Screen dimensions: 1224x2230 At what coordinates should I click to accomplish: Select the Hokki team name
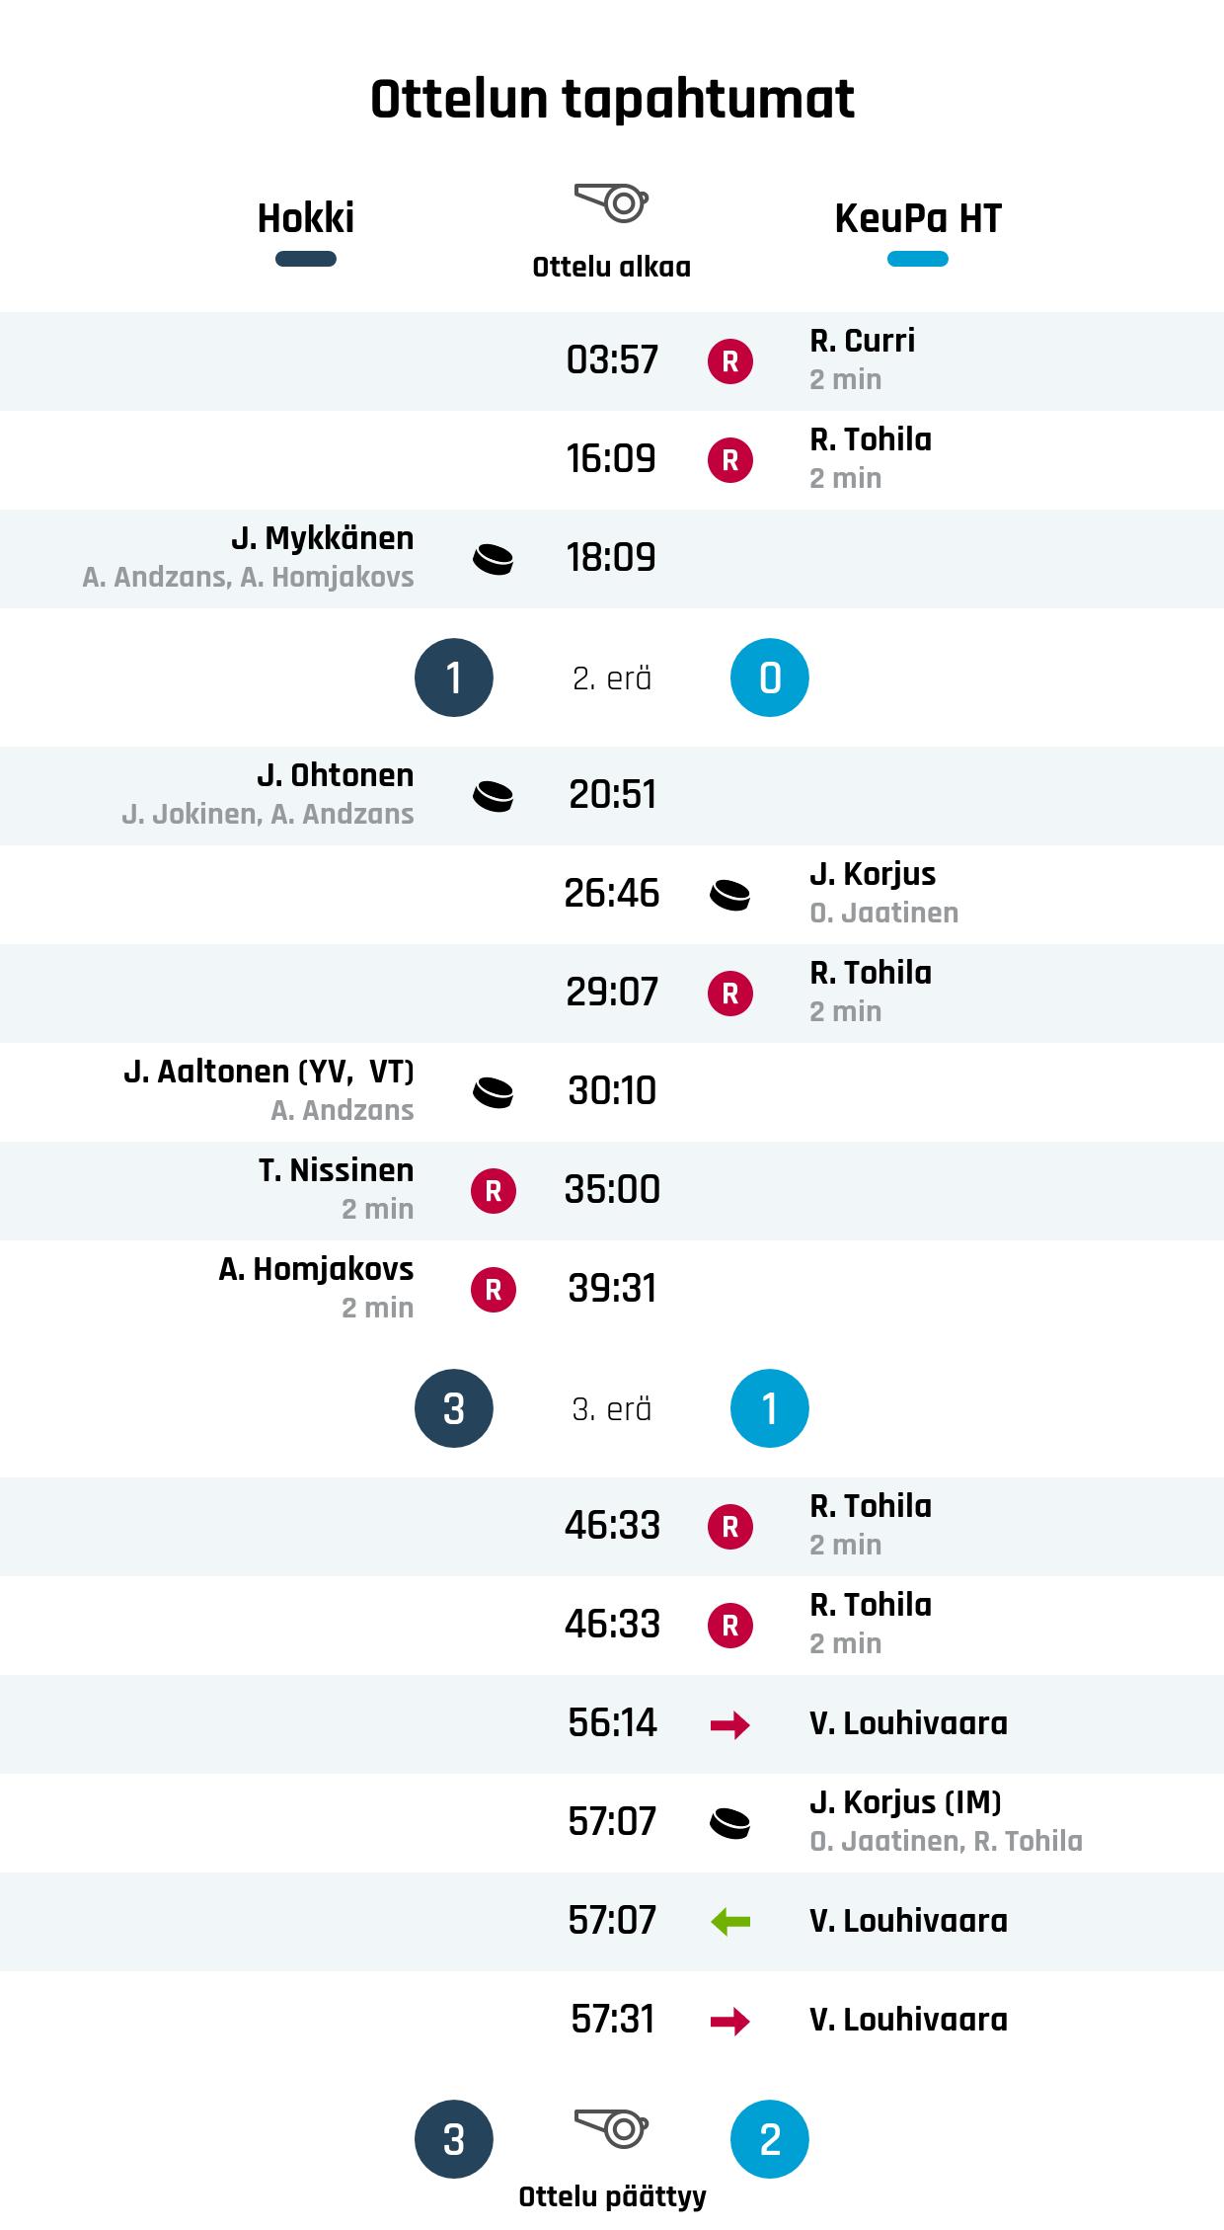306,218
